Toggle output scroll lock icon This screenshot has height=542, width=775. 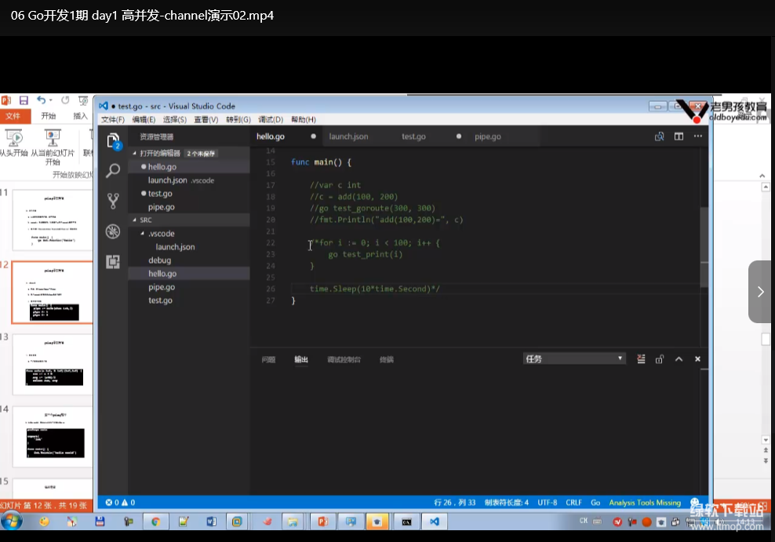[x=660, y=359]
